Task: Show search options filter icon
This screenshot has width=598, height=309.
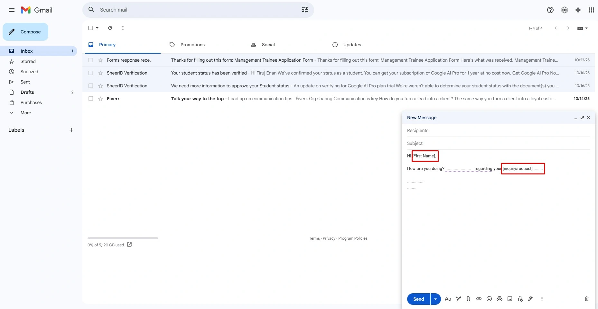Action: point(305,10)
